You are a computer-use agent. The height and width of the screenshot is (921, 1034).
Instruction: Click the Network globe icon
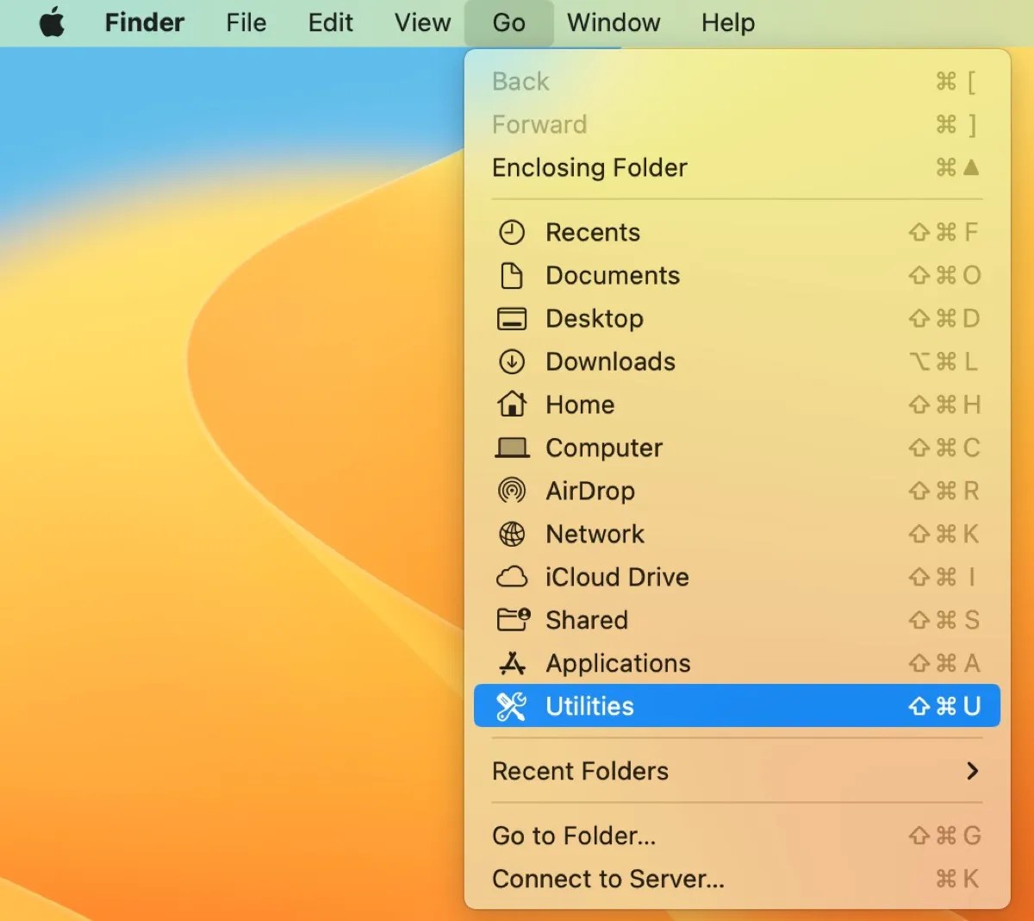[x=512, y=534]
